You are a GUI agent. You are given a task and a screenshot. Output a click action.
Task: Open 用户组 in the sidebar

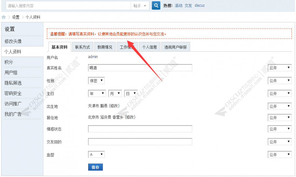pyautogui.click(x=11, y=72)
